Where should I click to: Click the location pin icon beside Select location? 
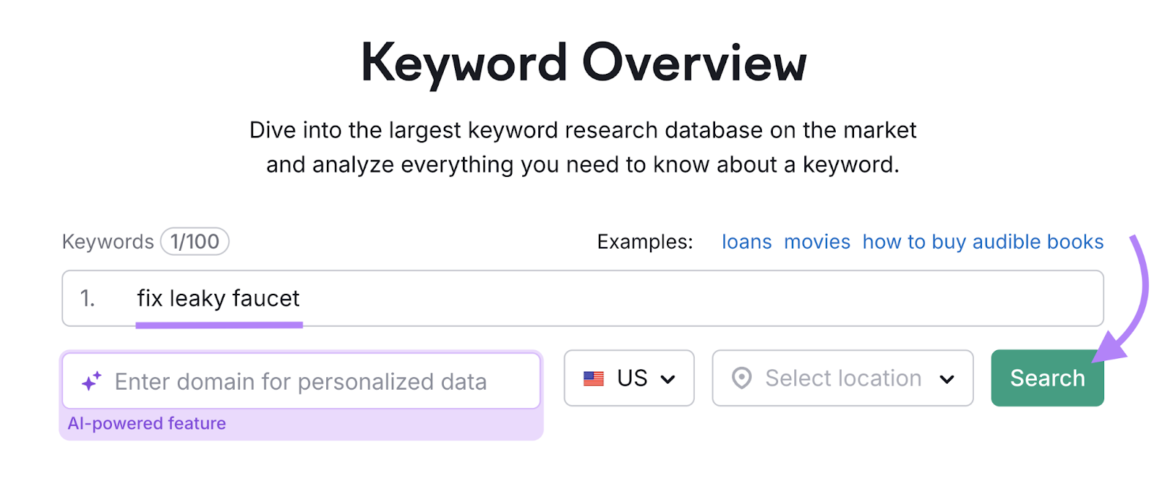point(742,378)
